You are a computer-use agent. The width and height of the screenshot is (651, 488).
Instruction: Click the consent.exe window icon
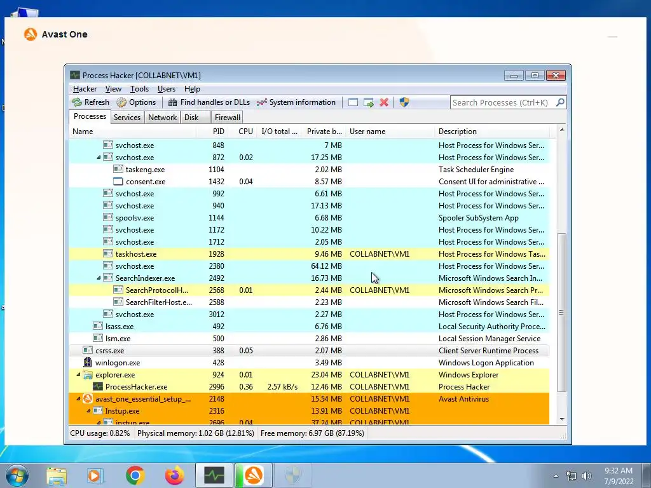[x=118, y=181]
